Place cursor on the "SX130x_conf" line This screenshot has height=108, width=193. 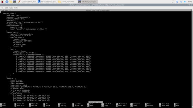pos(10,14)
